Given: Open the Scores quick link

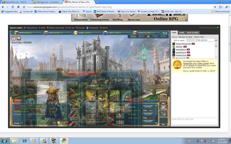Looking at the screenshot, I should point(80,28).
